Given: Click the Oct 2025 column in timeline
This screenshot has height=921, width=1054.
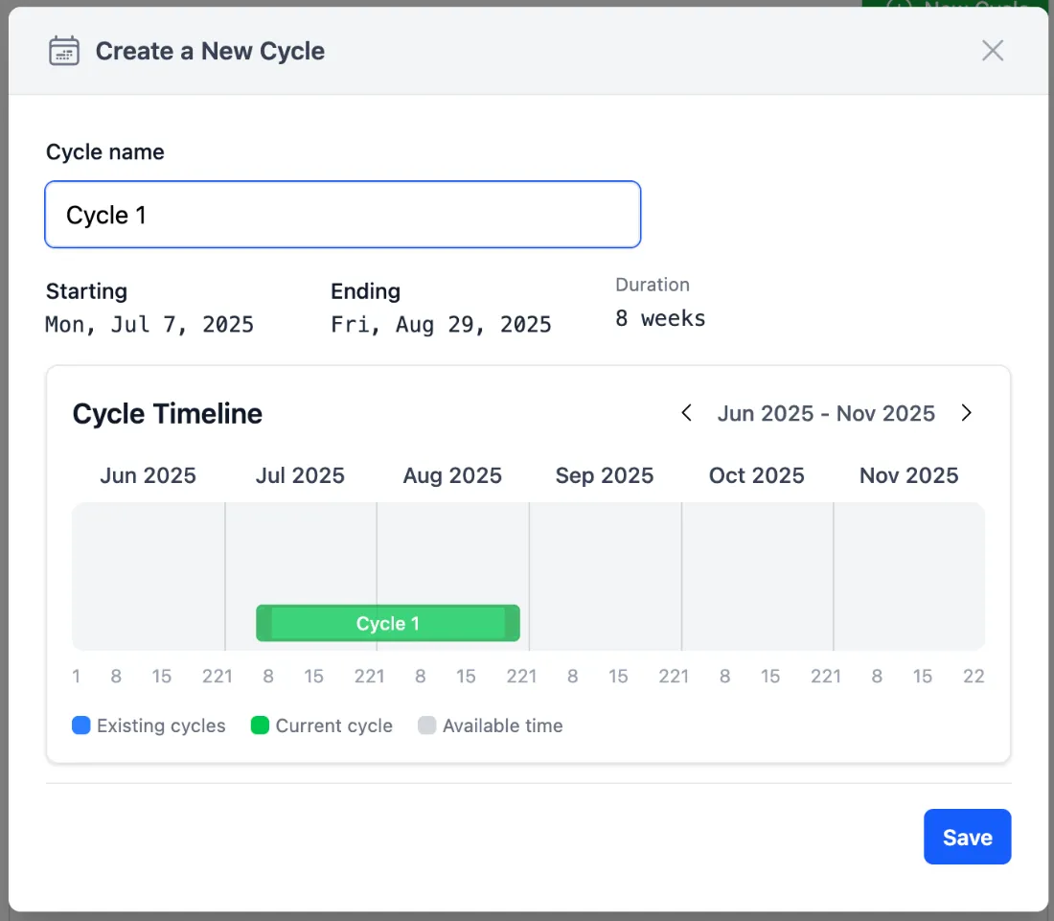Looking at the screenshot, I should pos(758,576).
